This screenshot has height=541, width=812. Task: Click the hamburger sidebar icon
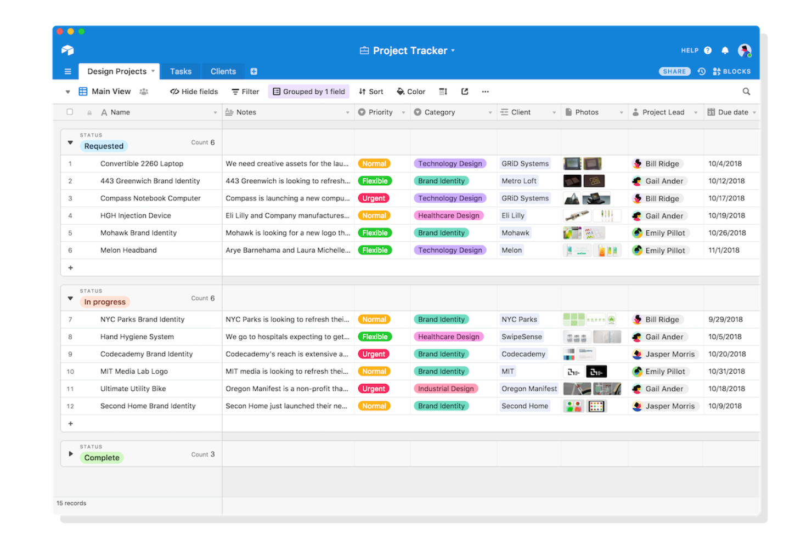pos(67,71)
